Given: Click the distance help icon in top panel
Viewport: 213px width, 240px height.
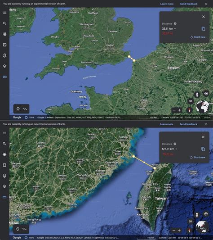Looking at the screenshot, I should tap(175, 23).
